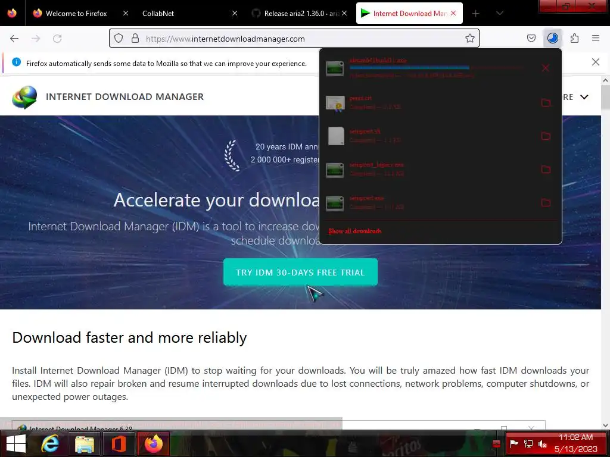Click scrollbar up arrow
The image size is (610, 457).
click(605, 80)
